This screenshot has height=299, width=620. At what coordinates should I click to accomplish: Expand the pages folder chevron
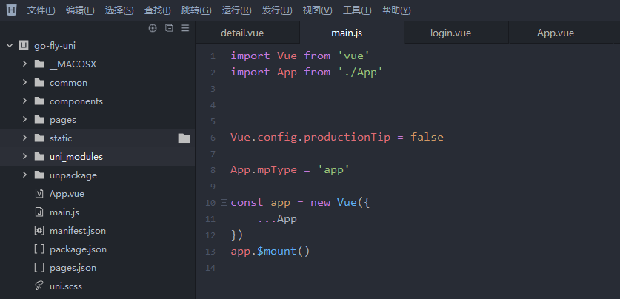tap(24, 120)
